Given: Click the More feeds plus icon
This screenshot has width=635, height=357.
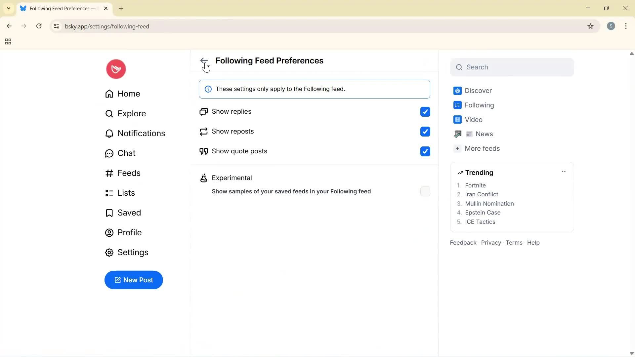Looking at the screenshot, I should tap(457, 148).
